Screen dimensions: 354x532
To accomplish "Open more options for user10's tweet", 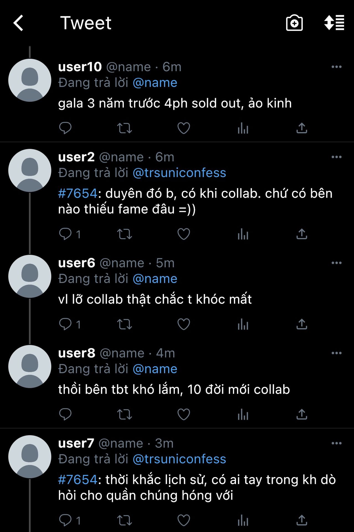I will (336, 67).
